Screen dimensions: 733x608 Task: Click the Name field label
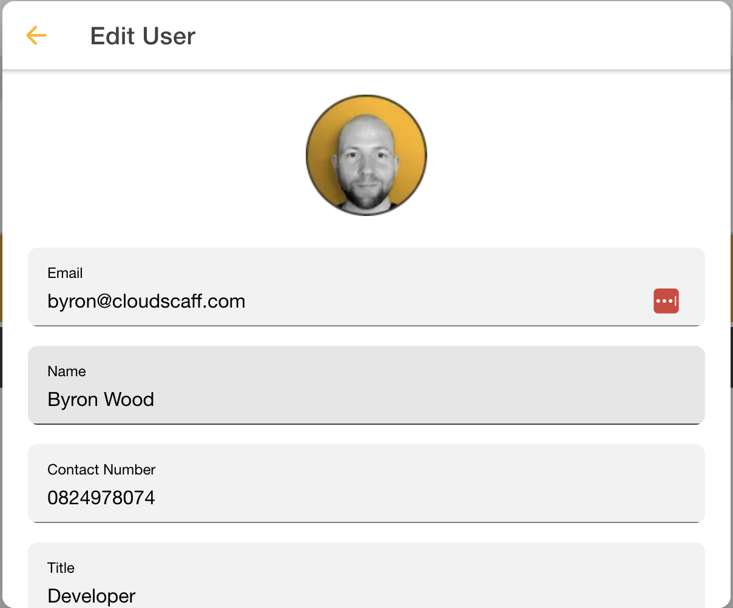[67, 371]
